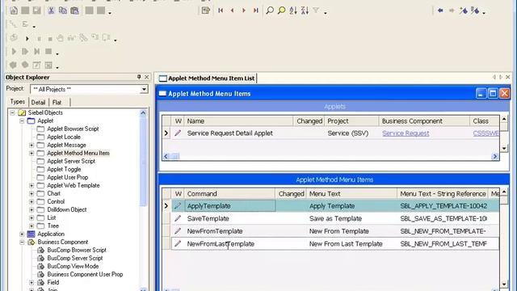
Task: Navigate forward with the gray right arrow
Action: click(452, 11)
